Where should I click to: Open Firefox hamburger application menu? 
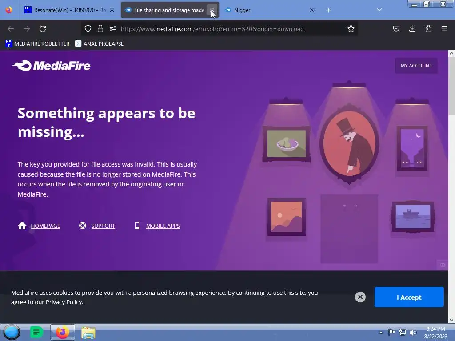click(444, 28)
